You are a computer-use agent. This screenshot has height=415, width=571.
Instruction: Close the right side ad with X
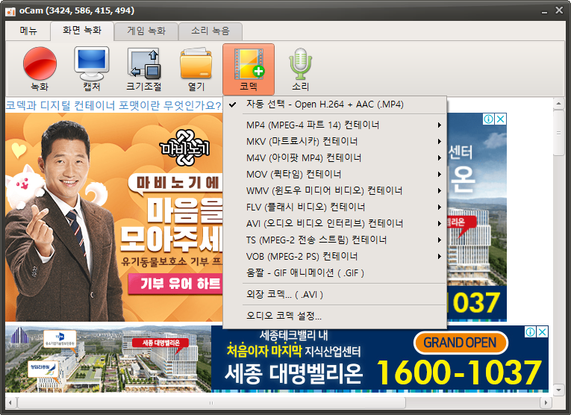501,119
